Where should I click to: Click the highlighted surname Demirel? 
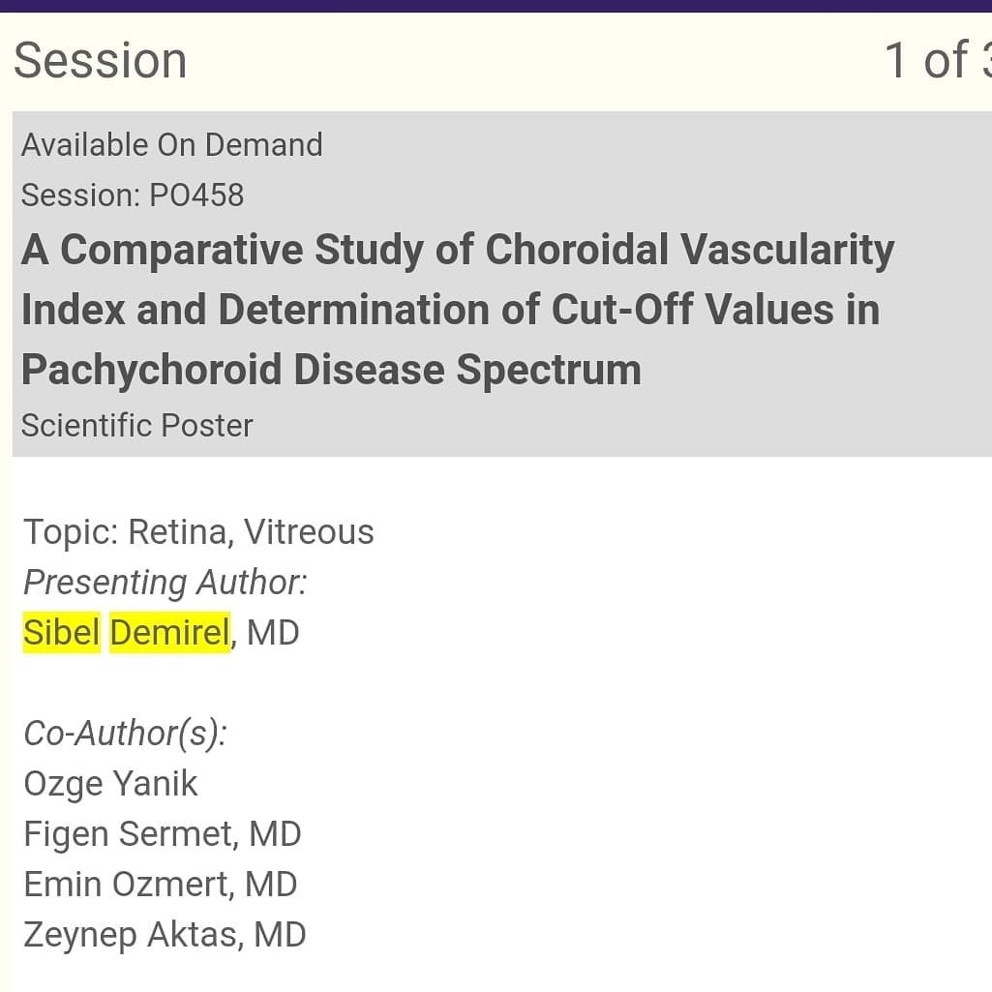point(169,632)
